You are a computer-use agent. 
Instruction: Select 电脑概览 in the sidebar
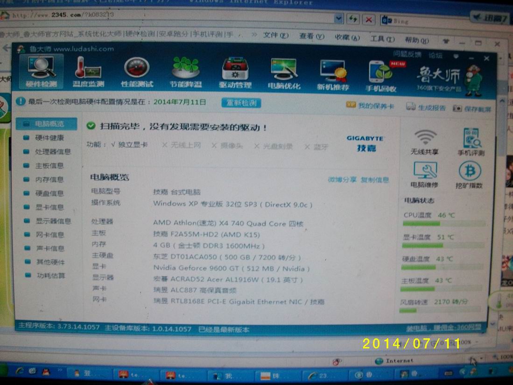[47, 124]
